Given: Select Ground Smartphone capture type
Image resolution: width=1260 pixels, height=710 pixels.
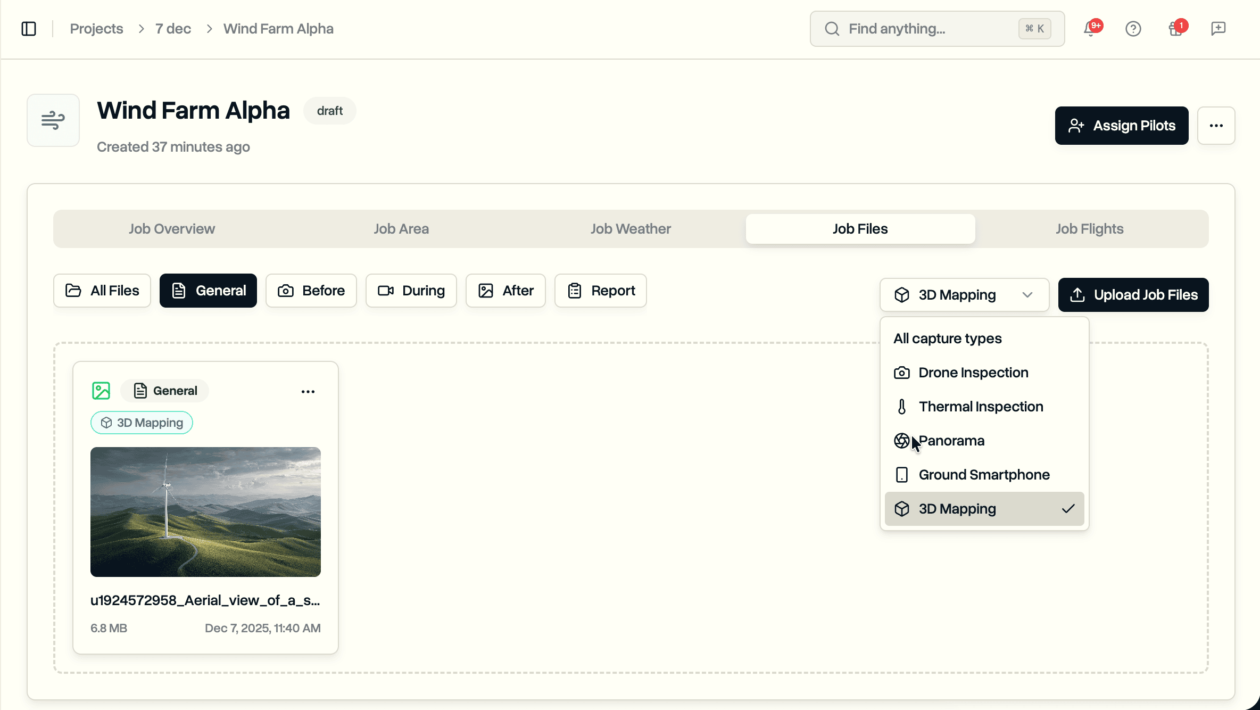Looking at the screenshot, I should pos(984,474).
